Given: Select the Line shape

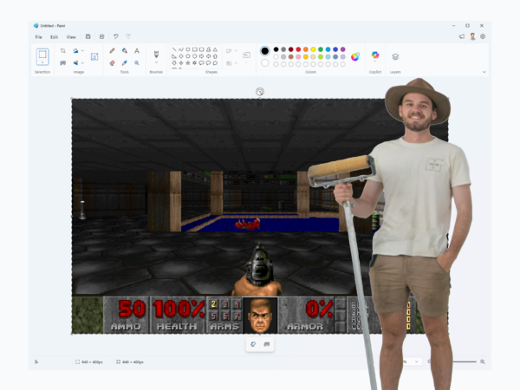Looking at the screenshot, I should [174, 49].
